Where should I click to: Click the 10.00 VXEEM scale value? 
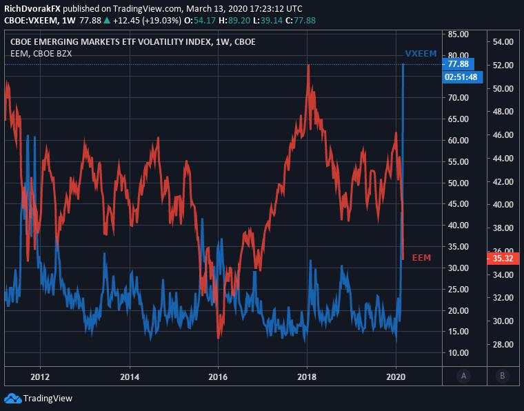pyautogui.click(x=458, y=353)
